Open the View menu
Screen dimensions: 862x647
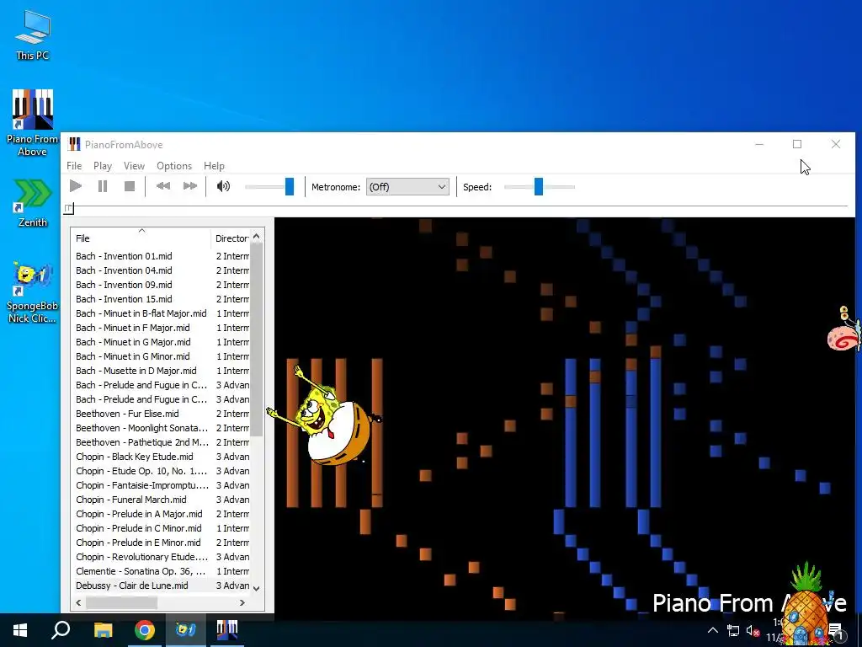[134, 166]
